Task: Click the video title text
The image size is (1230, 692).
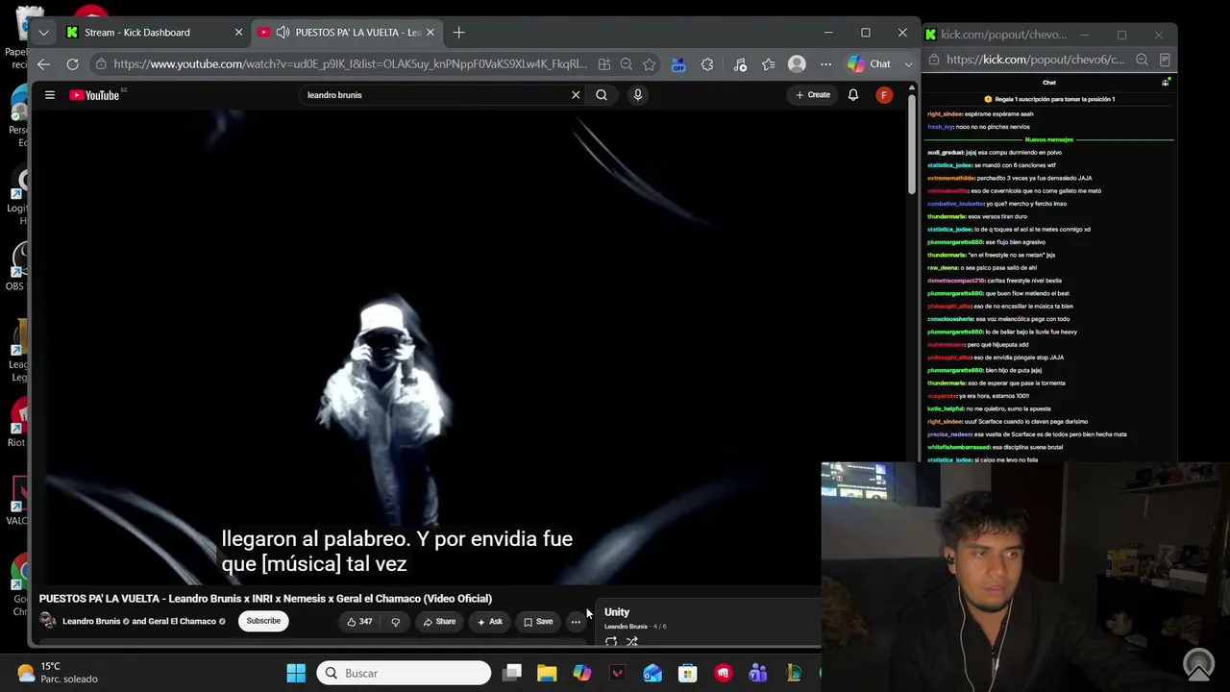Action: [265, 599]
